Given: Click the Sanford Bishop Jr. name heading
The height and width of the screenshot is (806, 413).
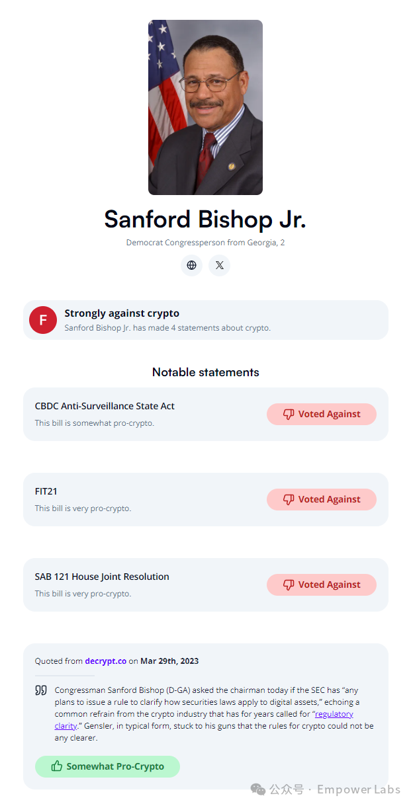Looking at the screenshot, I should [205, 220].
